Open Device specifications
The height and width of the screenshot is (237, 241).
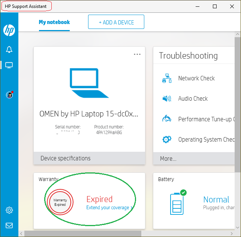pos(89,158)
